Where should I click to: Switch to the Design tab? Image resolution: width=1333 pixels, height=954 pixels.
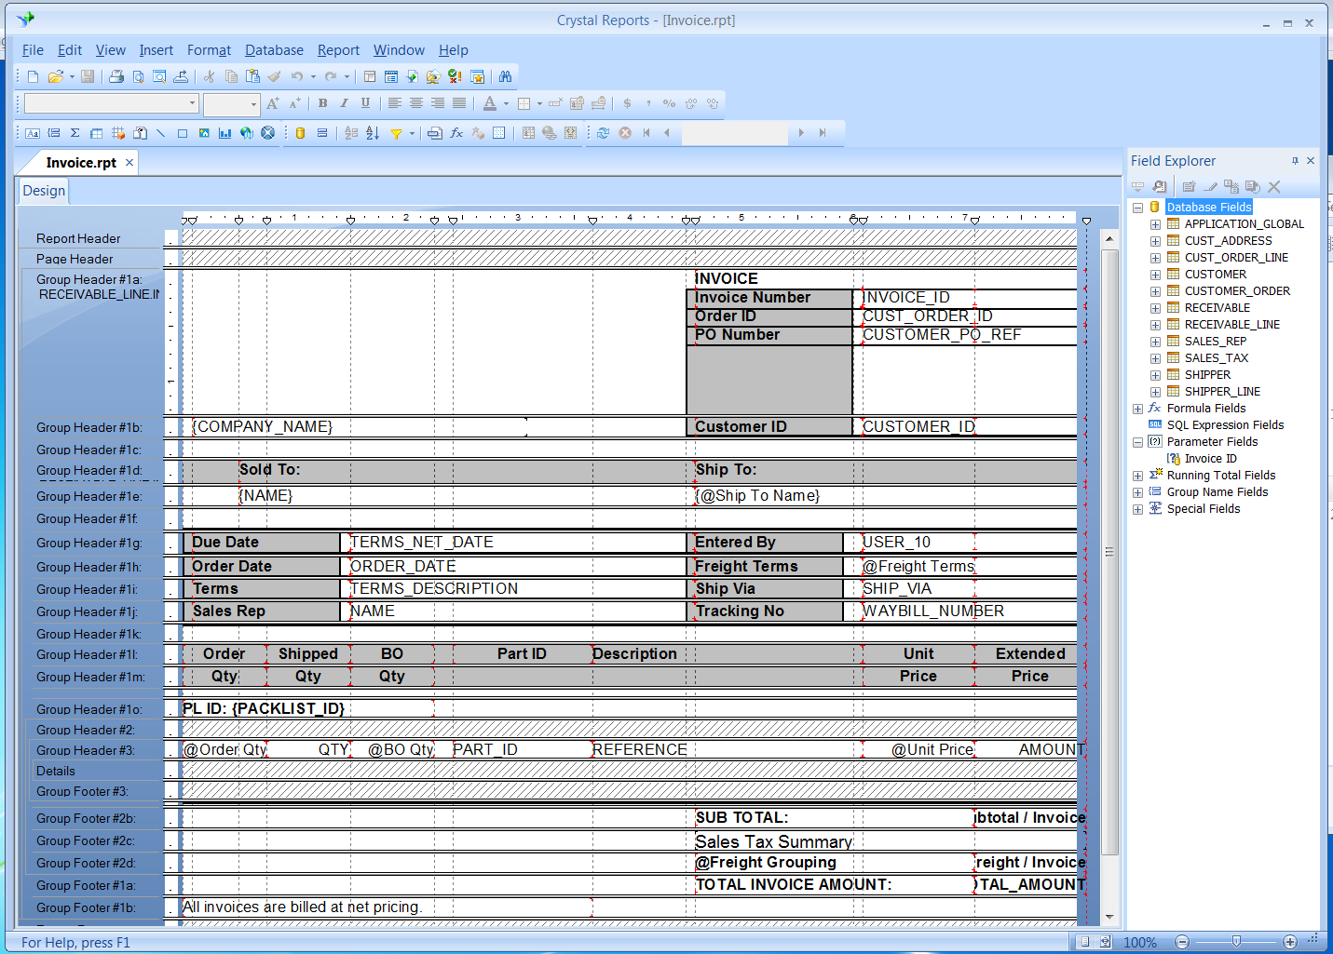pyautogui.click(x=44, y=191)
